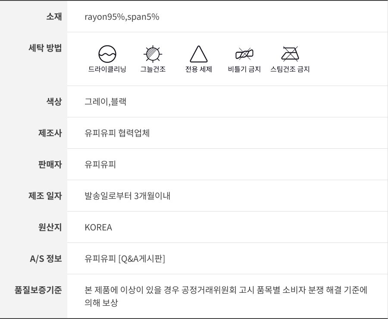Image resolution: width=388 pixels, height=319 pixels.
Task: Click the dry cleaning wash symbol icon
Action: 107,54
